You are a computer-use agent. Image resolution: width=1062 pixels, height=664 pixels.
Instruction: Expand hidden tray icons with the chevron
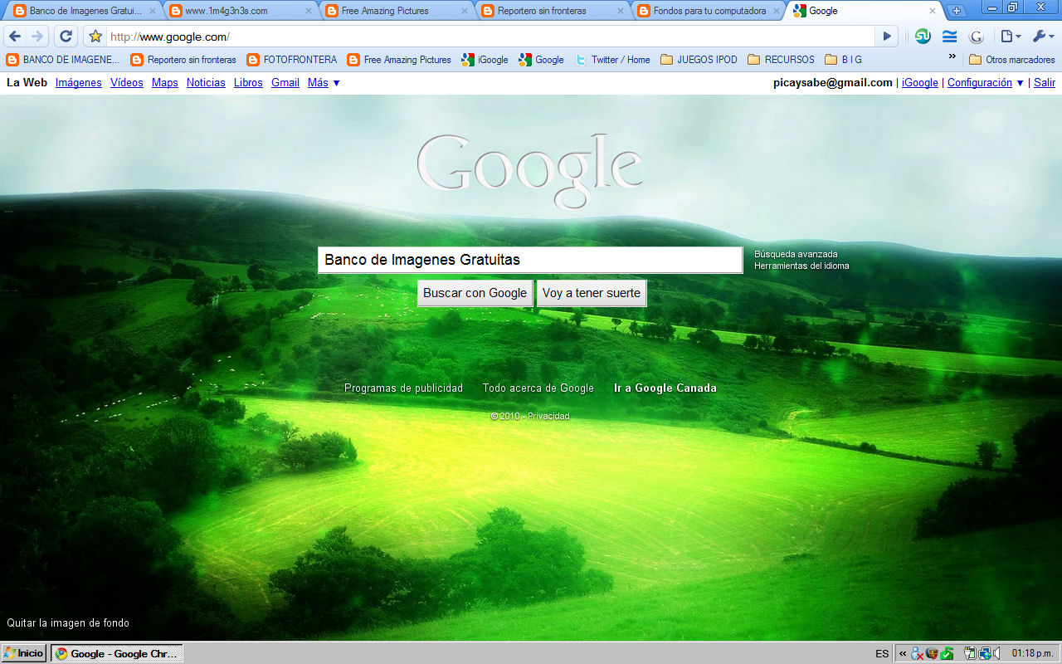pos(903,653)
